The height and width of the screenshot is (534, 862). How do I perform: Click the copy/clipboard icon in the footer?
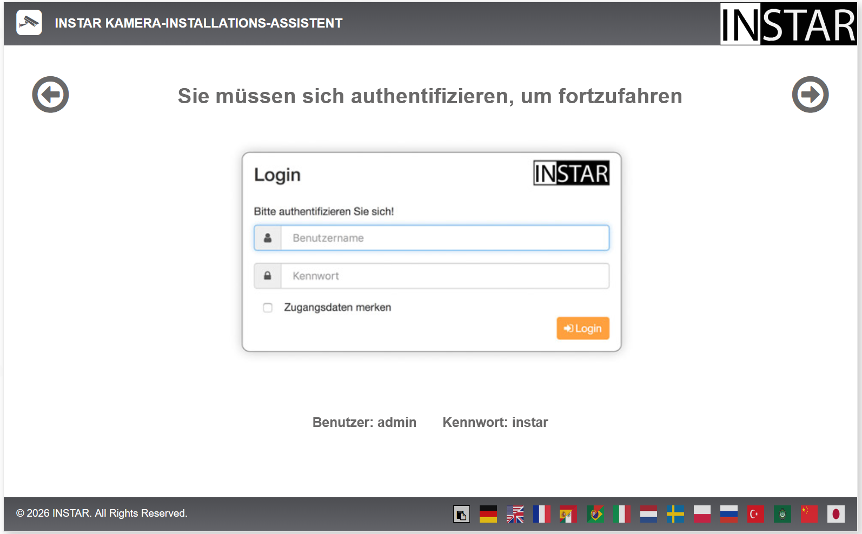pos(461,514)
